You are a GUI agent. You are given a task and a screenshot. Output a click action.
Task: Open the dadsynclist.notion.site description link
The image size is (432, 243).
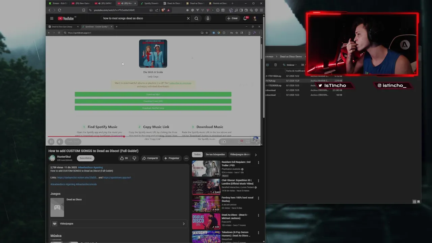click(77, 178)
